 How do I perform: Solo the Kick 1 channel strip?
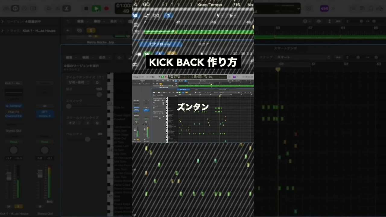(x=18, y=206)
